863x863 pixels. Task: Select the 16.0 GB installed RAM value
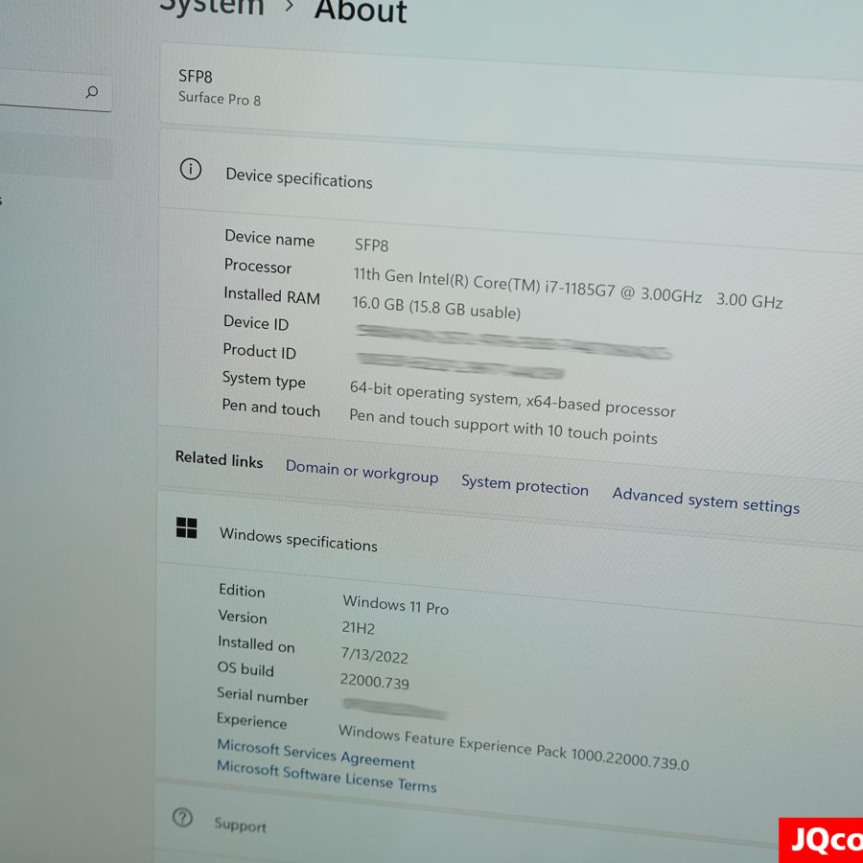tap(436, 307)
